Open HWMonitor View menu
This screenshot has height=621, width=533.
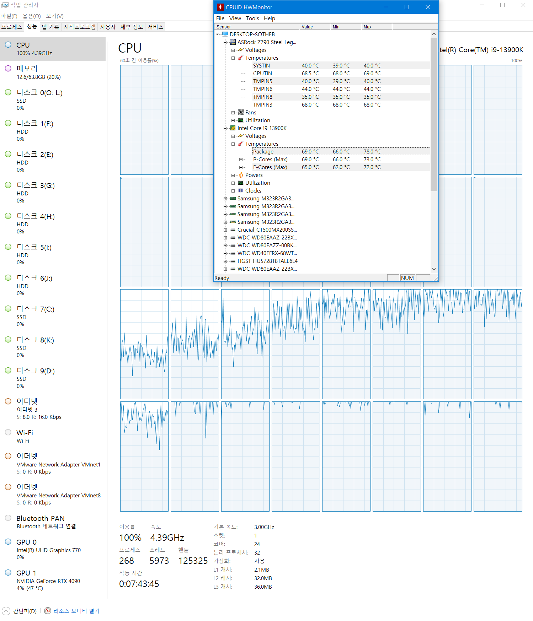235,18
